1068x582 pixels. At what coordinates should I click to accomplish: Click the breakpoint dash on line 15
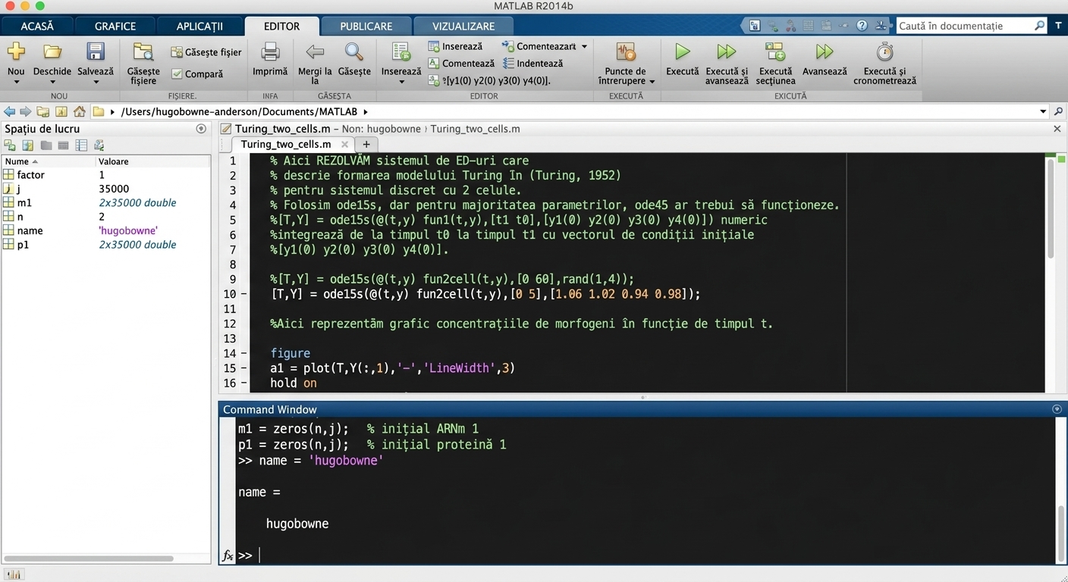tap(243, 368)
